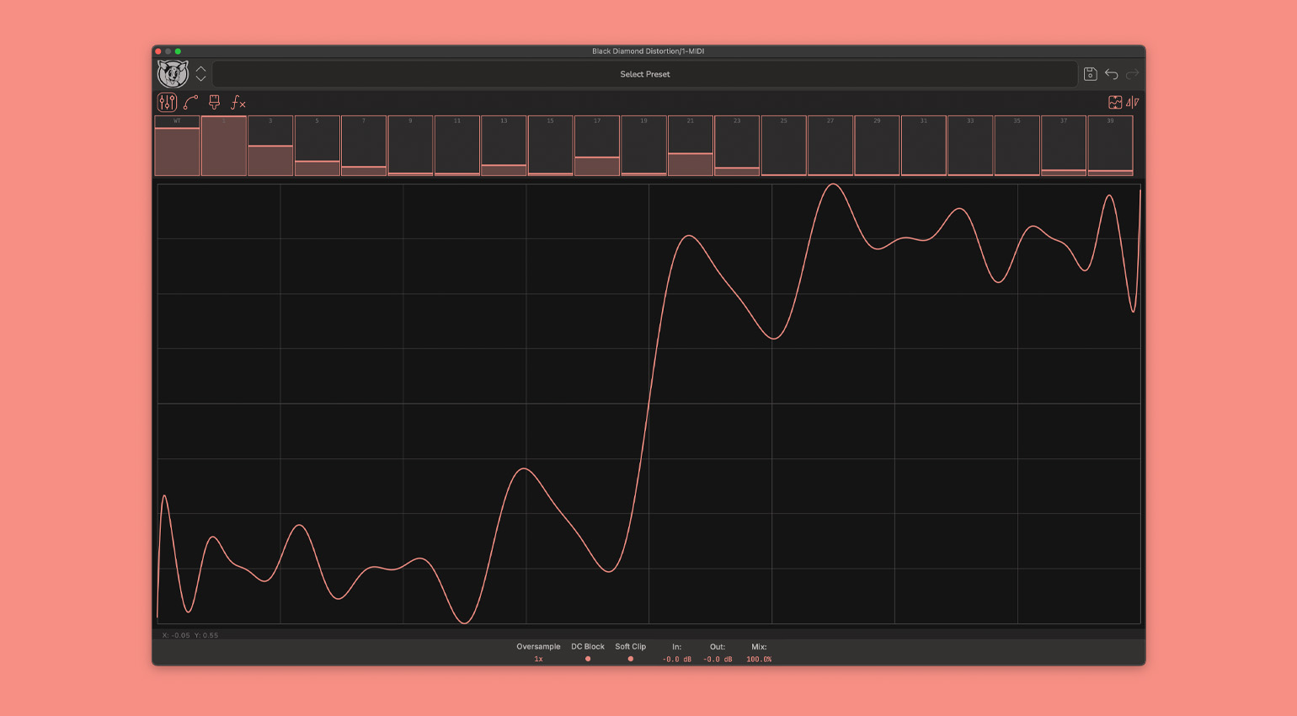This screenshot has height=716, width=1297.
Task: Click the dog logo icon
Action: pyautogui.click(x=173, y=74)
